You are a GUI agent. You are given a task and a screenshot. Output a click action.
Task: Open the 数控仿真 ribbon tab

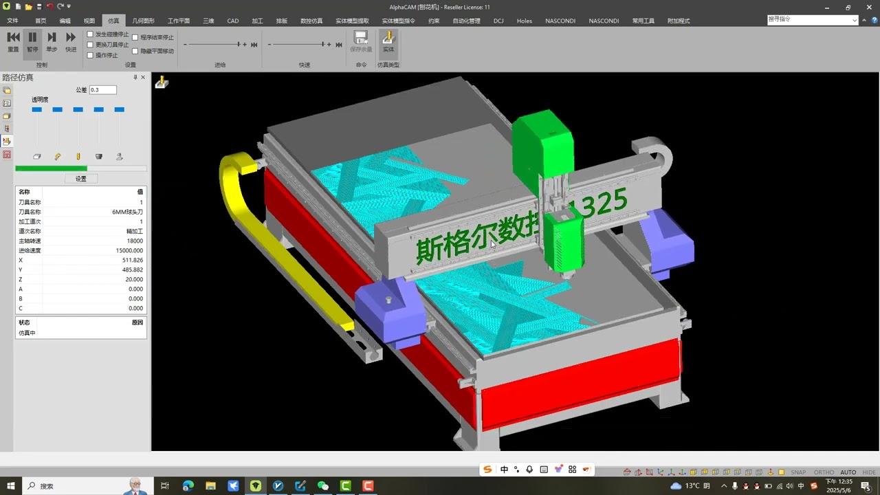[x=311, y=21]
